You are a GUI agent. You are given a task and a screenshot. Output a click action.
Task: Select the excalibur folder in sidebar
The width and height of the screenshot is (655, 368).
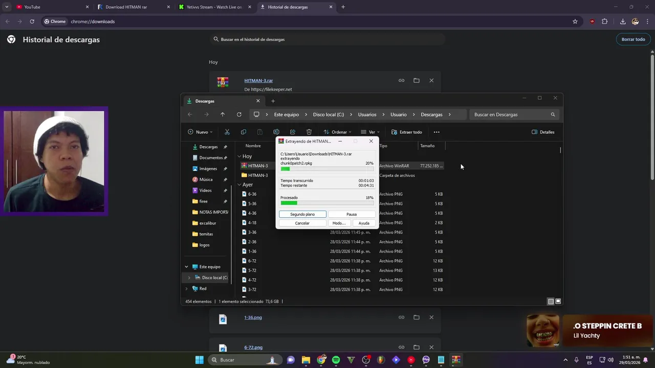coord(208,223)
